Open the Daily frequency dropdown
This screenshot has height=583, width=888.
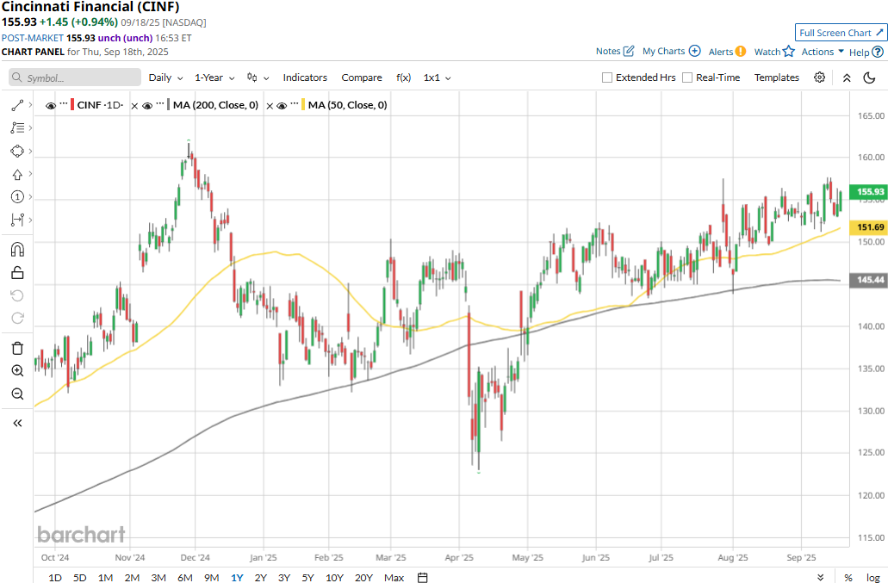[x=165, y=78]
